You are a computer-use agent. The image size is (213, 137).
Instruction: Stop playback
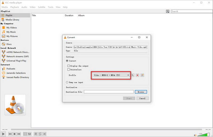click(14, 134)
